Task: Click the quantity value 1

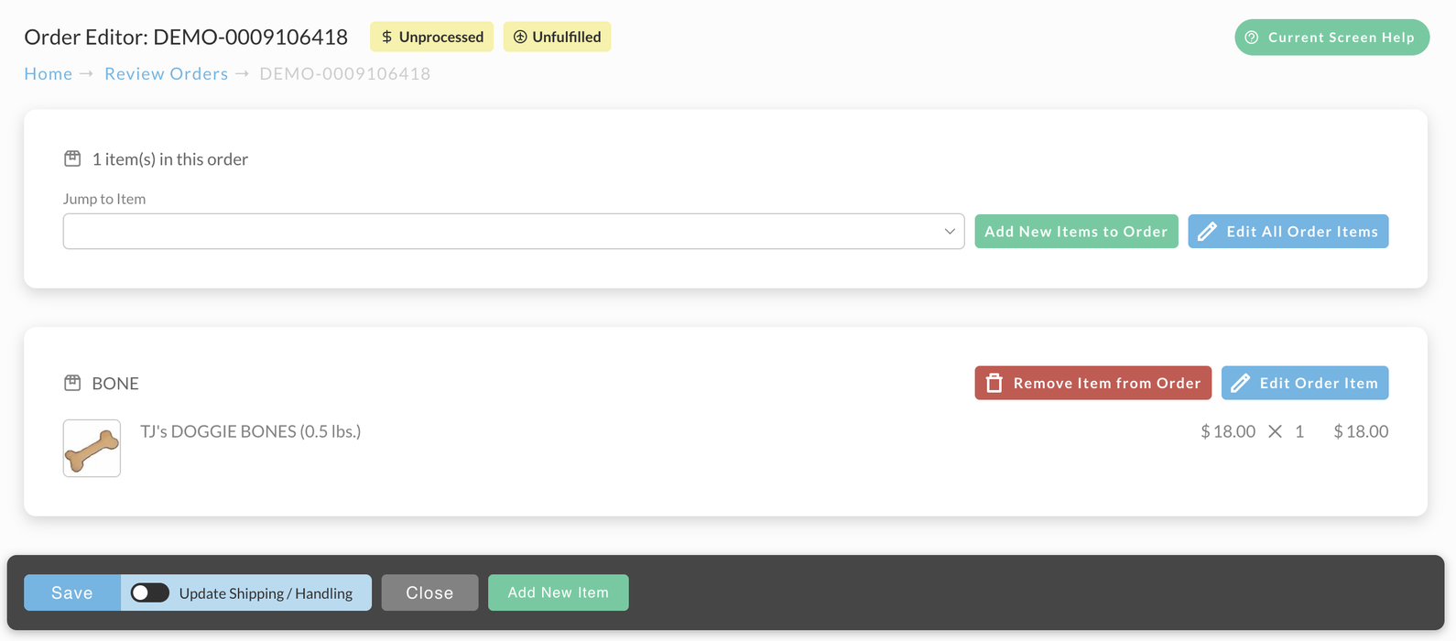Action: [x=1299, y=431]
